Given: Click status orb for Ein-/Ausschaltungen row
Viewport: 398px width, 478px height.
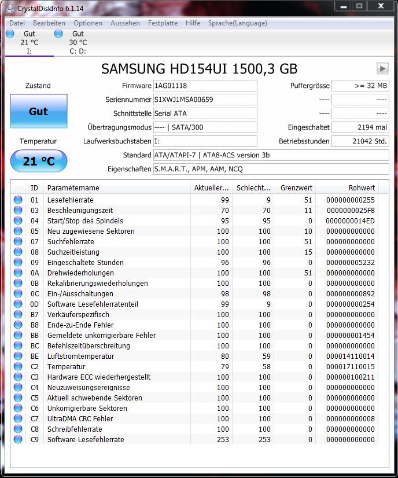Looking at the screenshot, I should tap(18, 293).
